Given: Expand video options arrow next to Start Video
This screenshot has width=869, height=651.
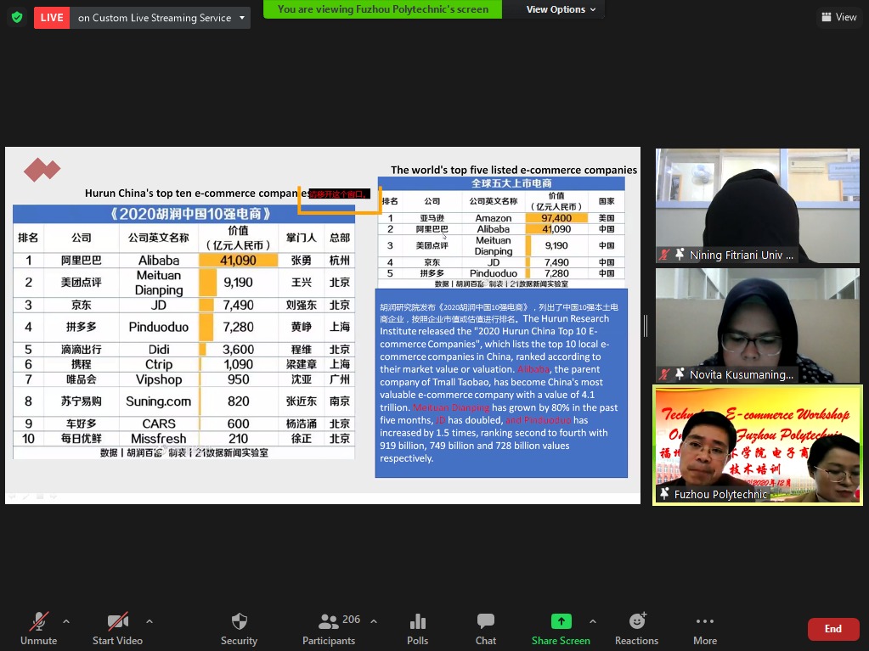Looking at the screenshot, I should click(x=150, y=621).
